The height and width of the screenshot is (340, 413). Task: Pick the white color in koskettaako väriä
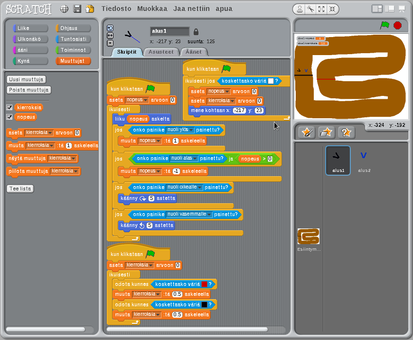[271, 81]
